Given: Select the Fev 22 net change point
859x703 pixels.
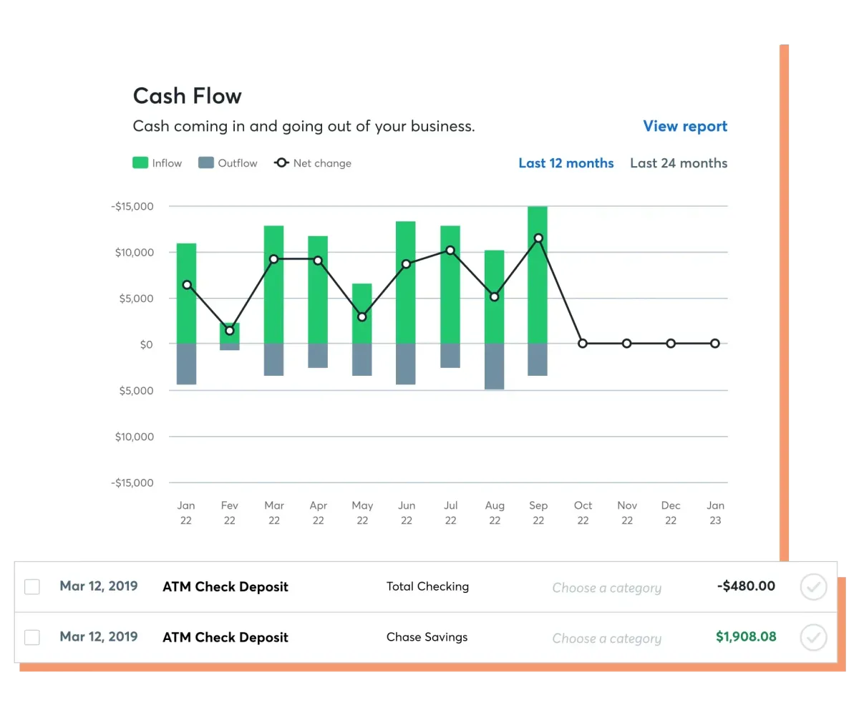Looking at the screenshot, I should (x=230, y=331).
